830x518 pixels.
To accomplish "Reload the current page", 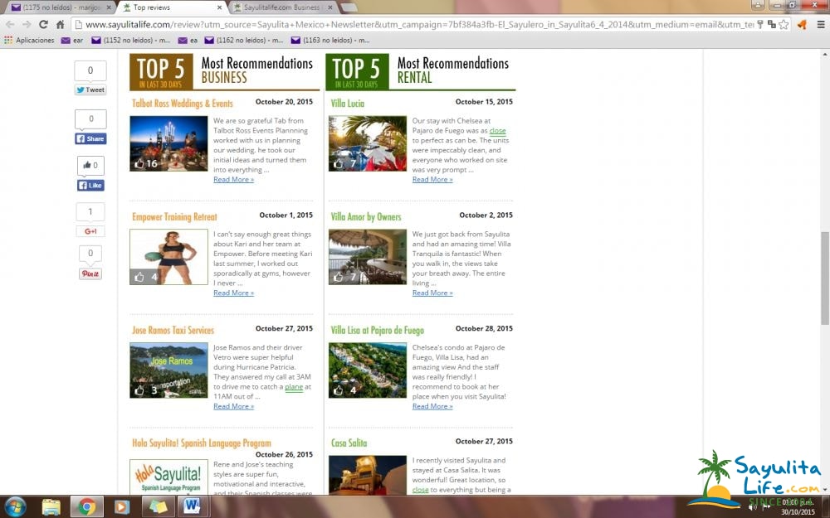I will coord(43,24).
